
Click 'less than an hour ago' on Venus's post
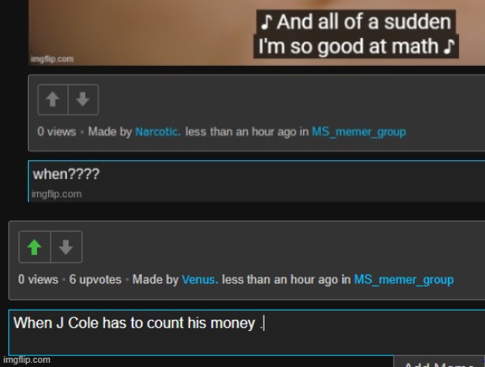[281, 279]
